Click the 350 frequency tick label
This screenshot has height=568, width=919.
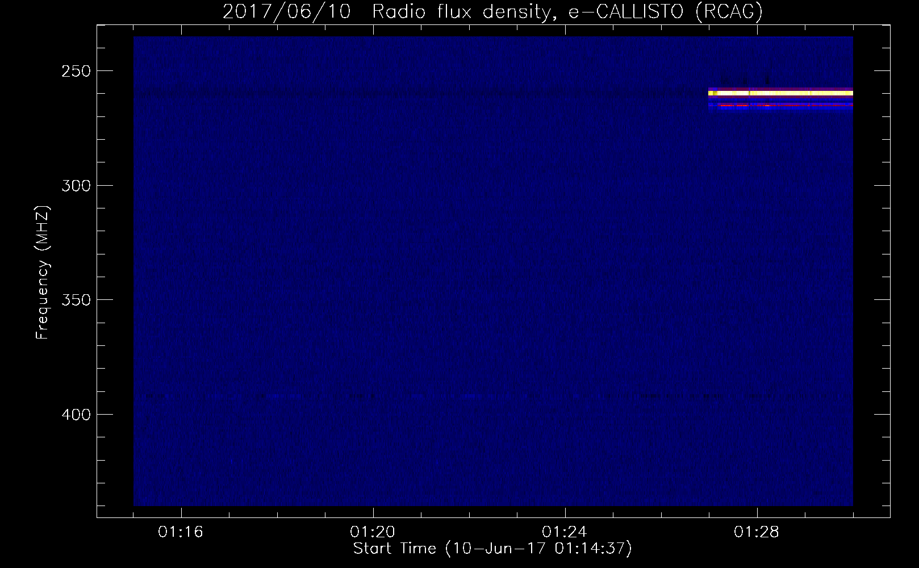click(x=76, y=300)
